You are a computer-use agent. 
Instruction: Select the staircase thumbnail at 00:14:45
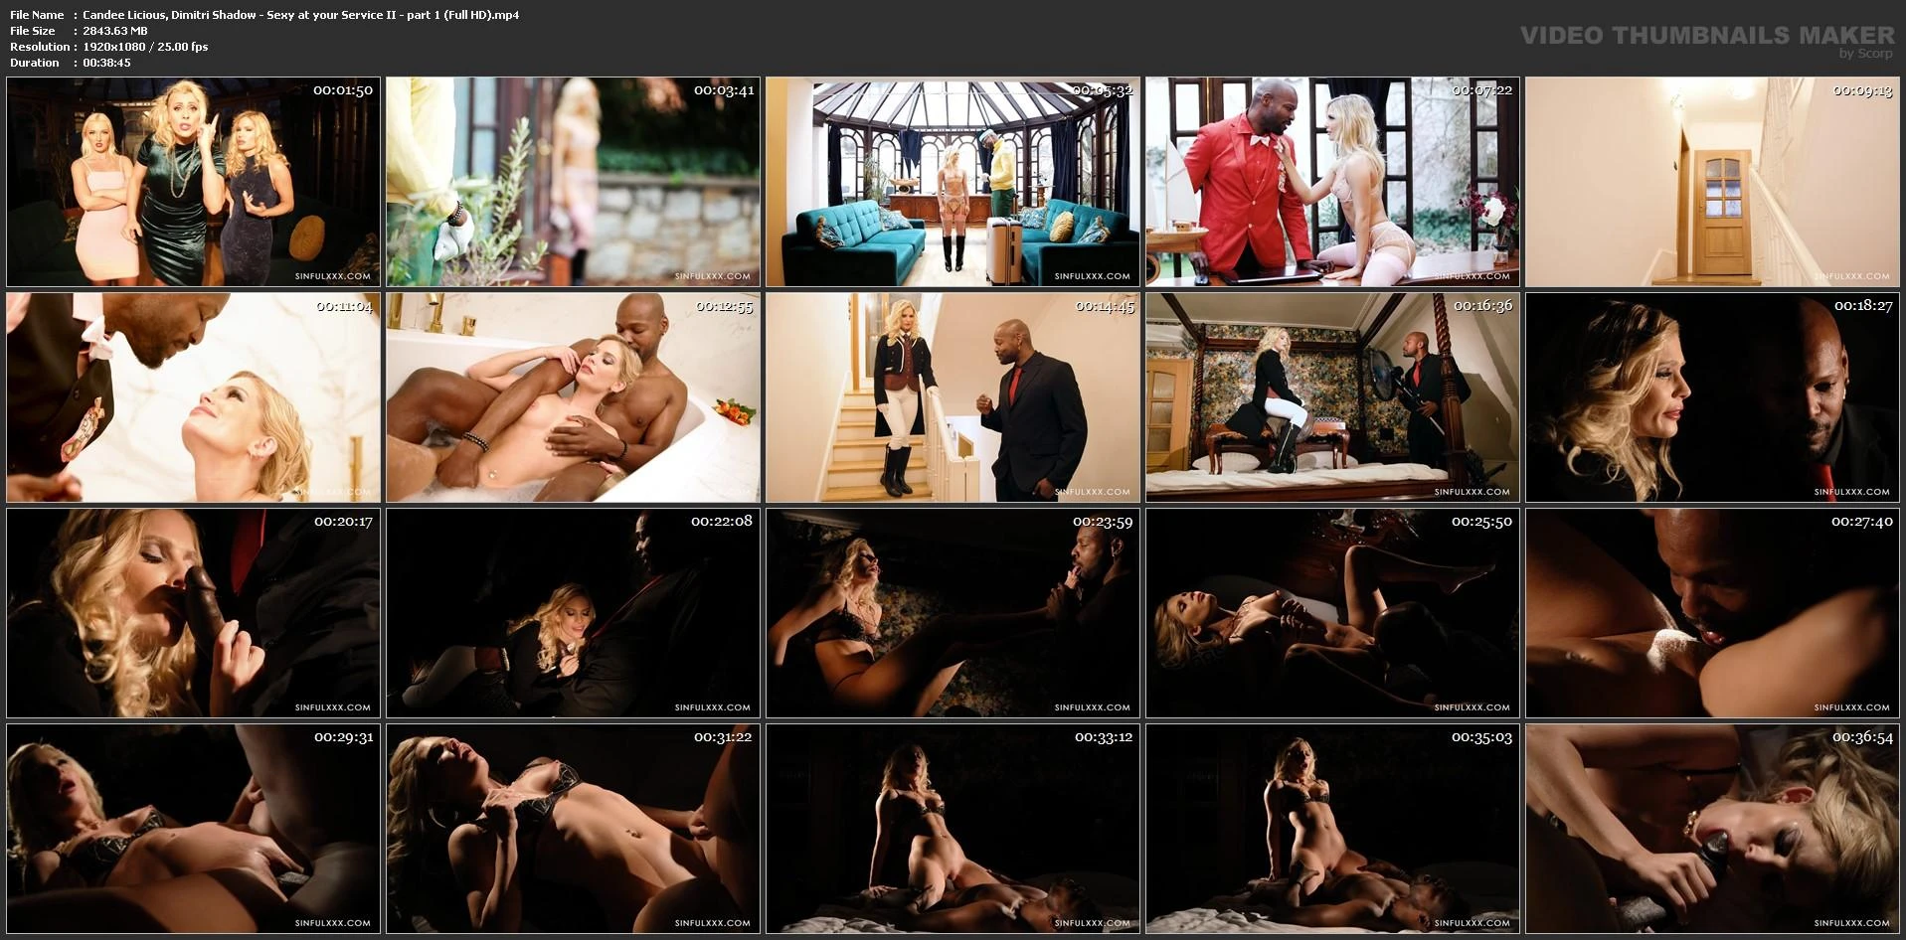tap(953, 397)
